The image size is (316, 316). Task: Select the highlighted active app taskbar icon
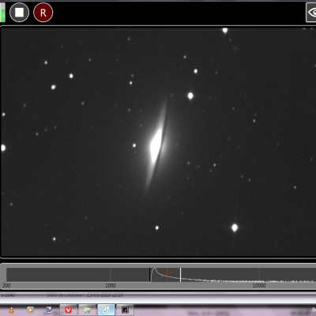pyautogui.click(x=106, y=310)
